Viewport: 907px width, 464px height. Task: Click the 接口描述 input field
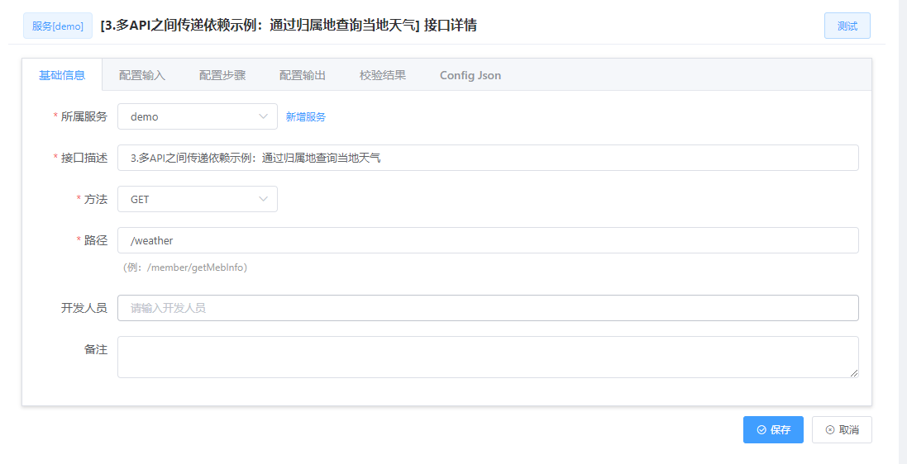coord(488,158)
